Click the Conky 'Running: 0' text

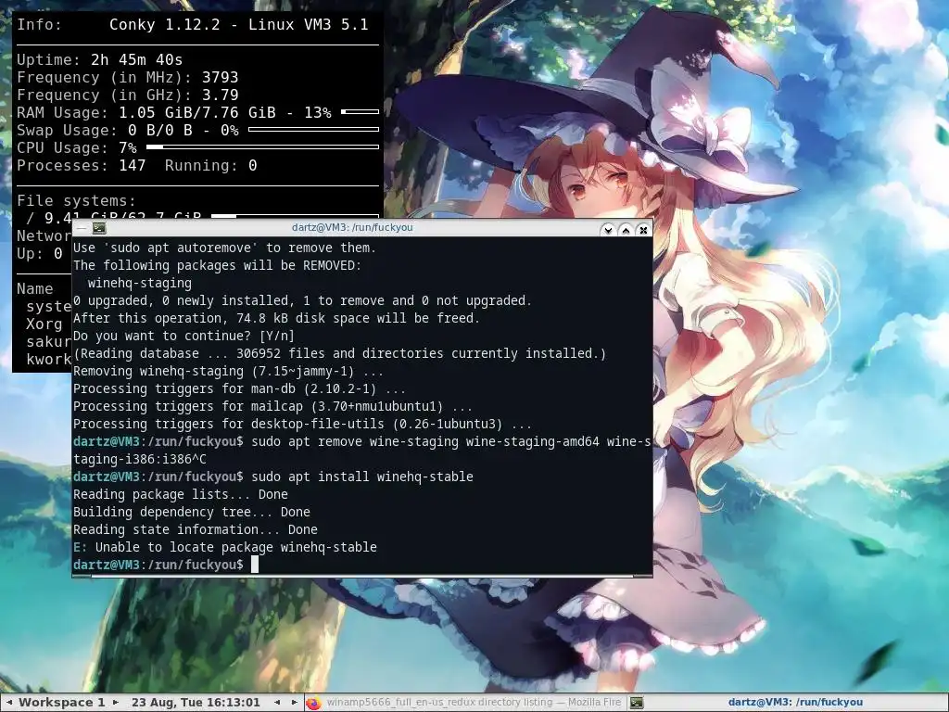tap(210, 165)
